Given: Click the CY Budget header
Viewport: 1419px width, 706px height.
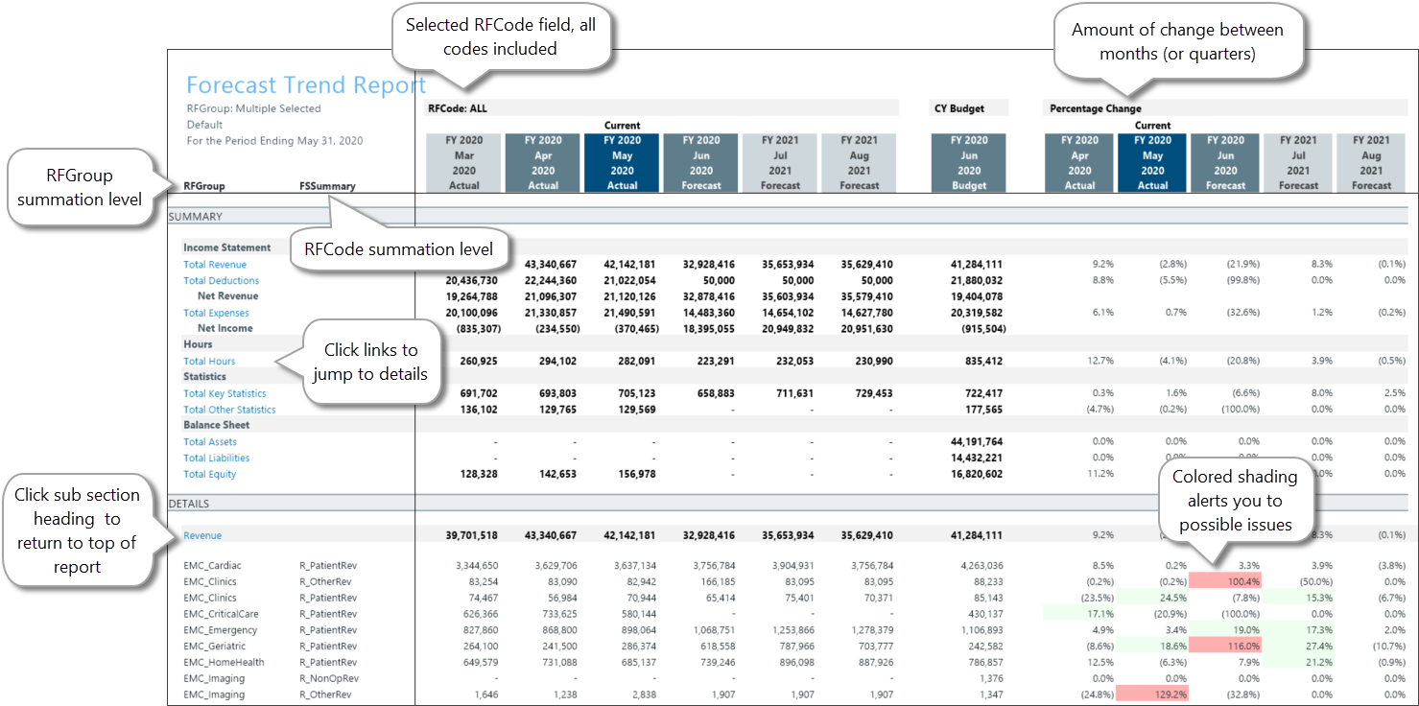Looking at the screenshot, I should 959,108.
